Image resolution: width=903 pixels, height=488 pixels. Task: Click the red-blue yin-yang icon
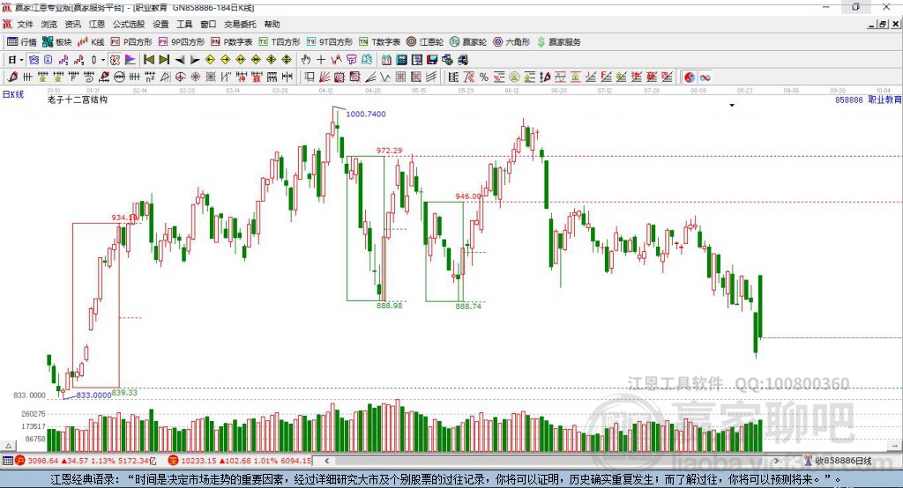point(690,78)
